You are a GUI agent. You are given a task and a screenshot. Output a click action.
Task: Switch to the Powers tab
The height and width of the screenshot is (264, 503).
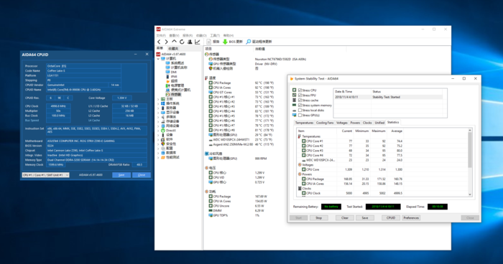coord(355,123)
